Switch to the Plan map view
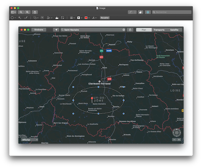This screenshot has width=202, height=168. [144, 30]
